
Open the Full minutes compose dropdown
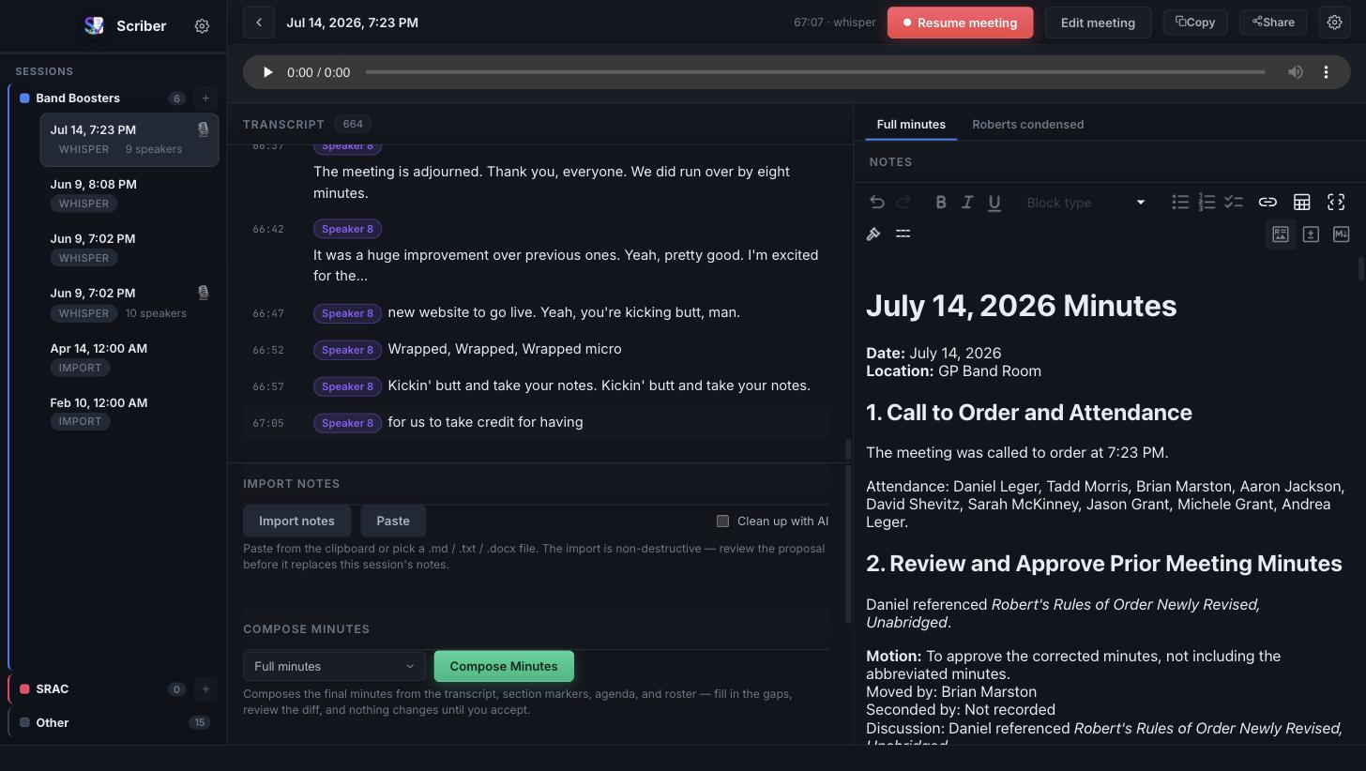click(334, 666)
